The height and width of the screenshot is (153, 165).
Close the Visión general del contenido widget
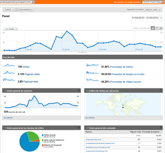[x=161, y=128]
